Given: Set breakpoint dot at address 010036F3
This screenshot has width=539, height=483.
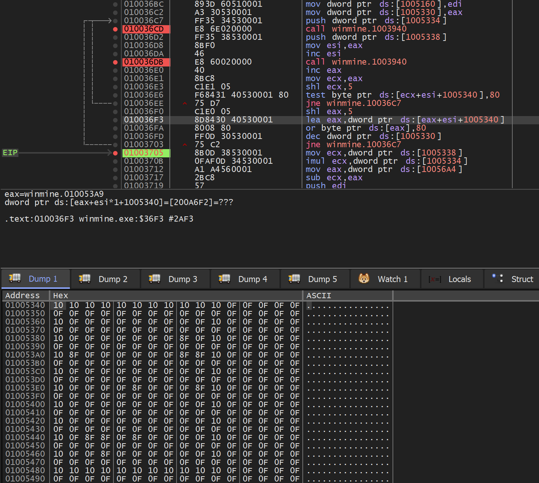Looking at the screenshot, I should (x=115, y=120).
